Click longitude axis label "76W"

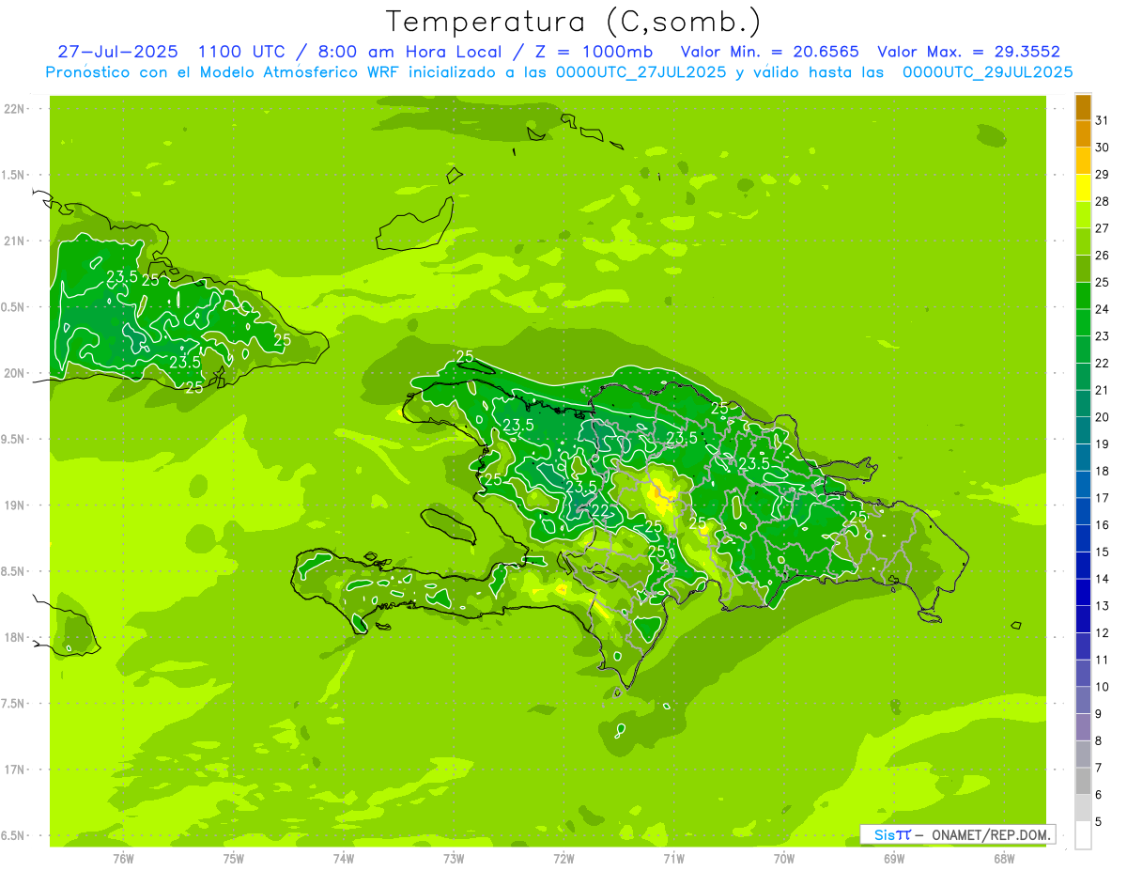click(x=123, y=858)
